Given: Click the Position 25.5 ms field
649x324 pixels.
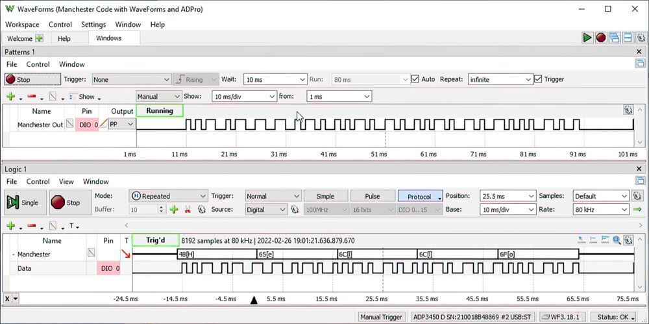Looking at the screenshot, I should pos(508,196).
